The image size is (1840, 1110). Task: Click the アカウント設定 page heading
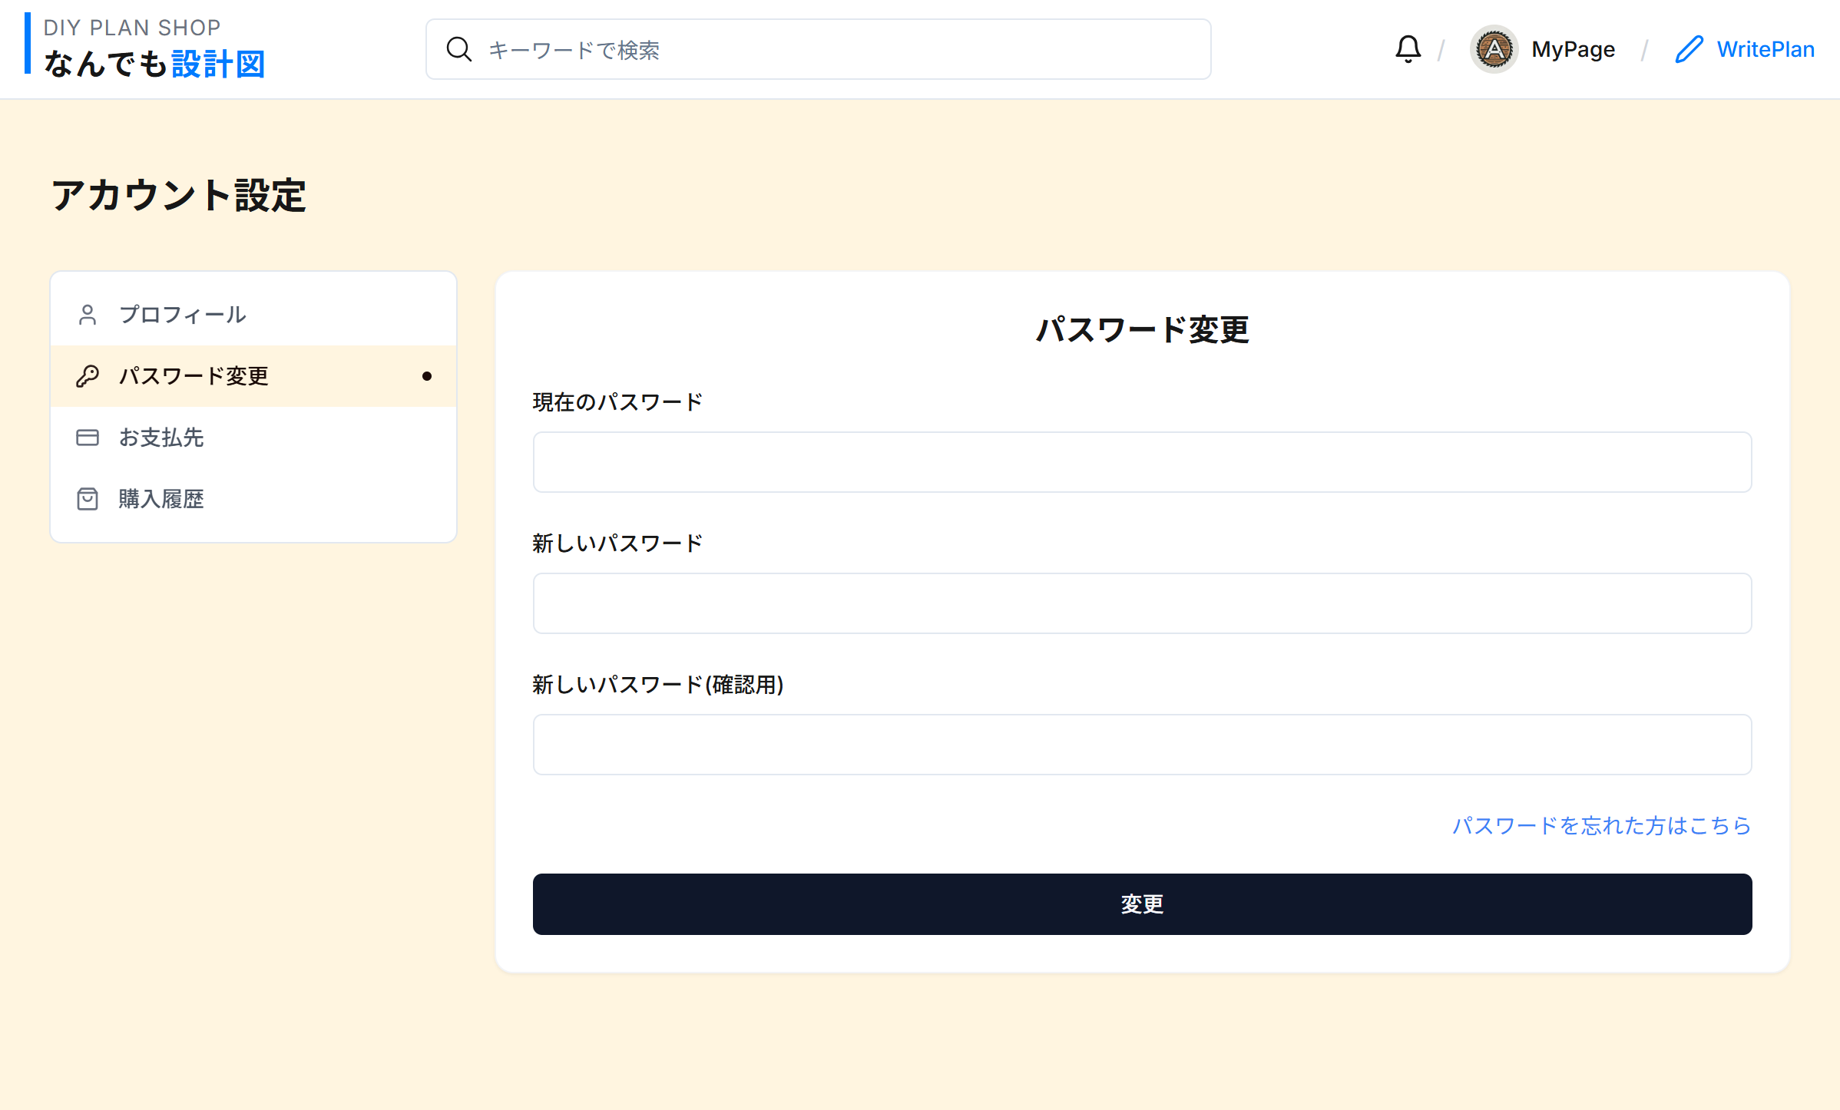pos(178,195)
